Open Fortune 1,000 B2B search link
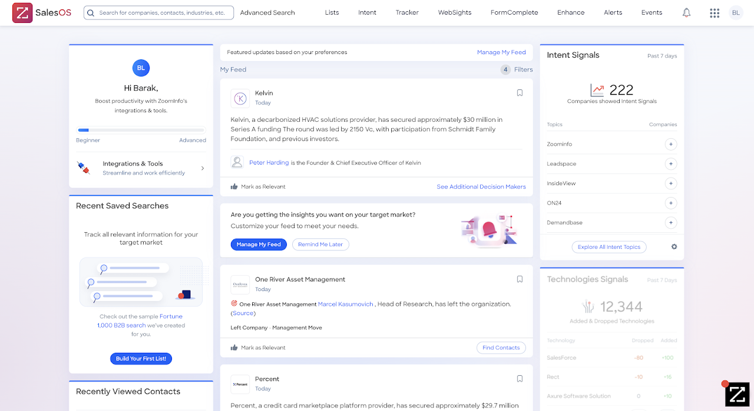 pos(140,320)
